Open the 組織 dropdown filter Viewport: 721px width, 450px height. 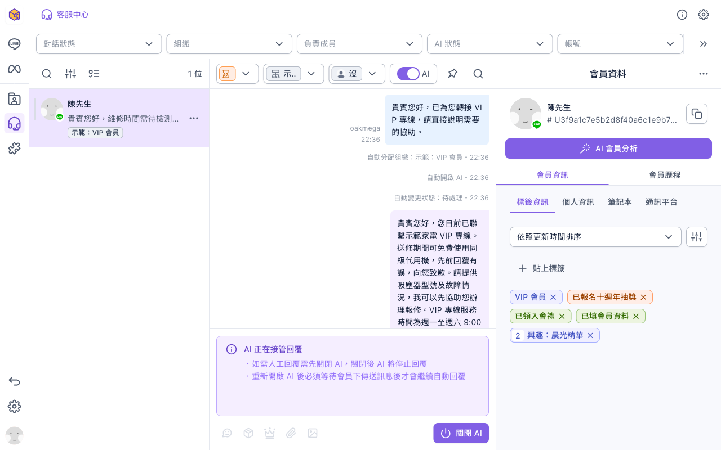click(229, 44)
